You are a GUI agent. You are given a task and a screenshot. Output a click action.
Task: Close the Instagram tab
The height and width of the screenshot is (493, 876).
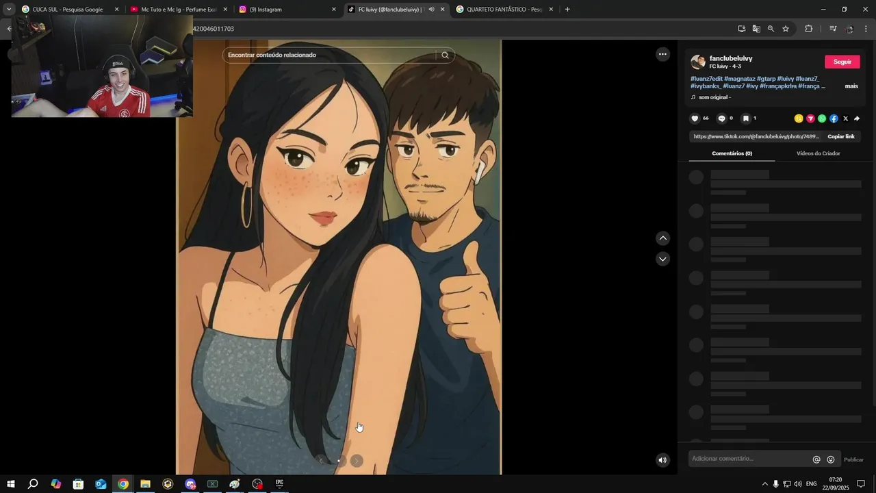[x=334, y=10]
